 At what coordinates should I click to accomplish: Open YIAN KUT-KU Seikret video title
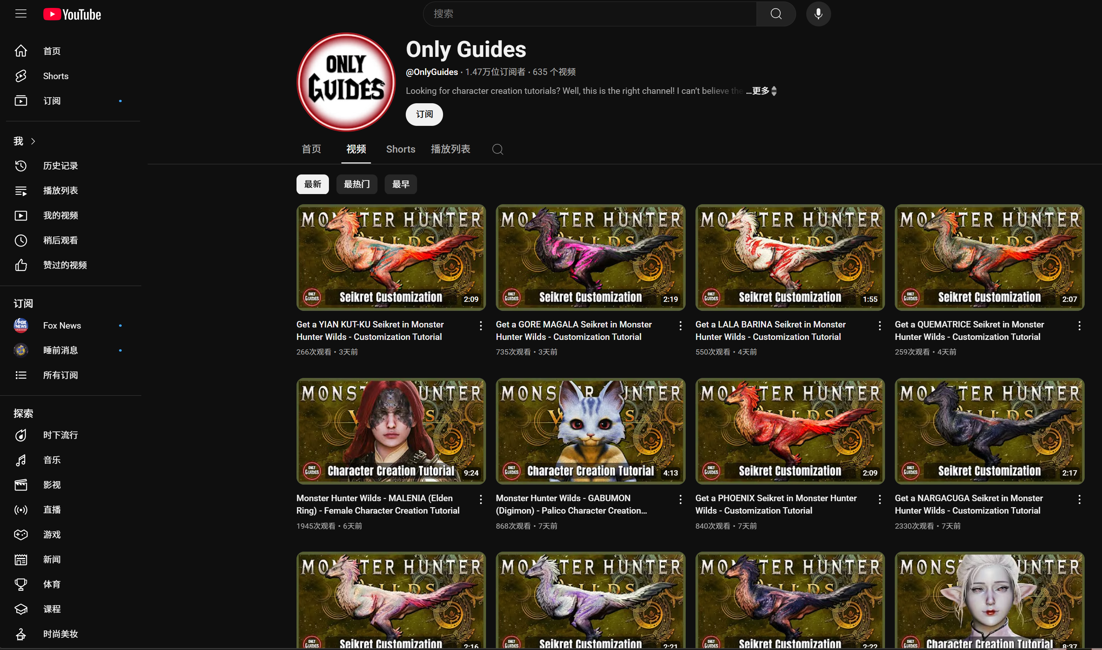[x=370, y=331]
